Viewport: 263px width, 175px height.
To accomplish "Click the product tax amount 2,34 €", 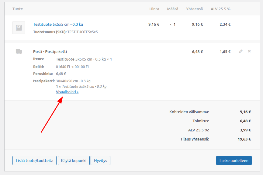I will 225,25.
